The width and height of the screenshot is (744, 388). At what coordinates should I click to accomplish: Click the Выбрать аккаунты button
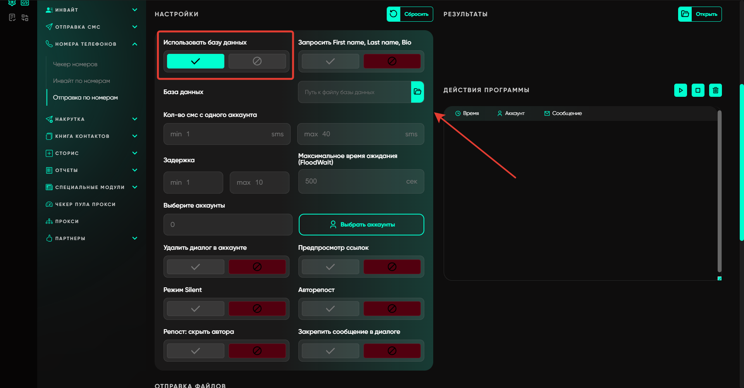pos(361,225)
